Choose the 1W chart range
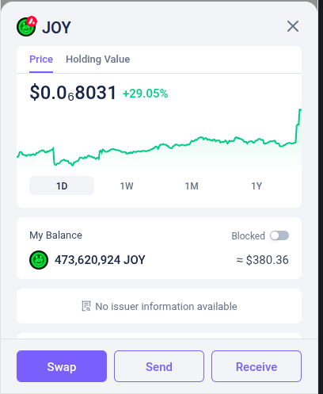 pyautogui.click(x=127, y=186)
